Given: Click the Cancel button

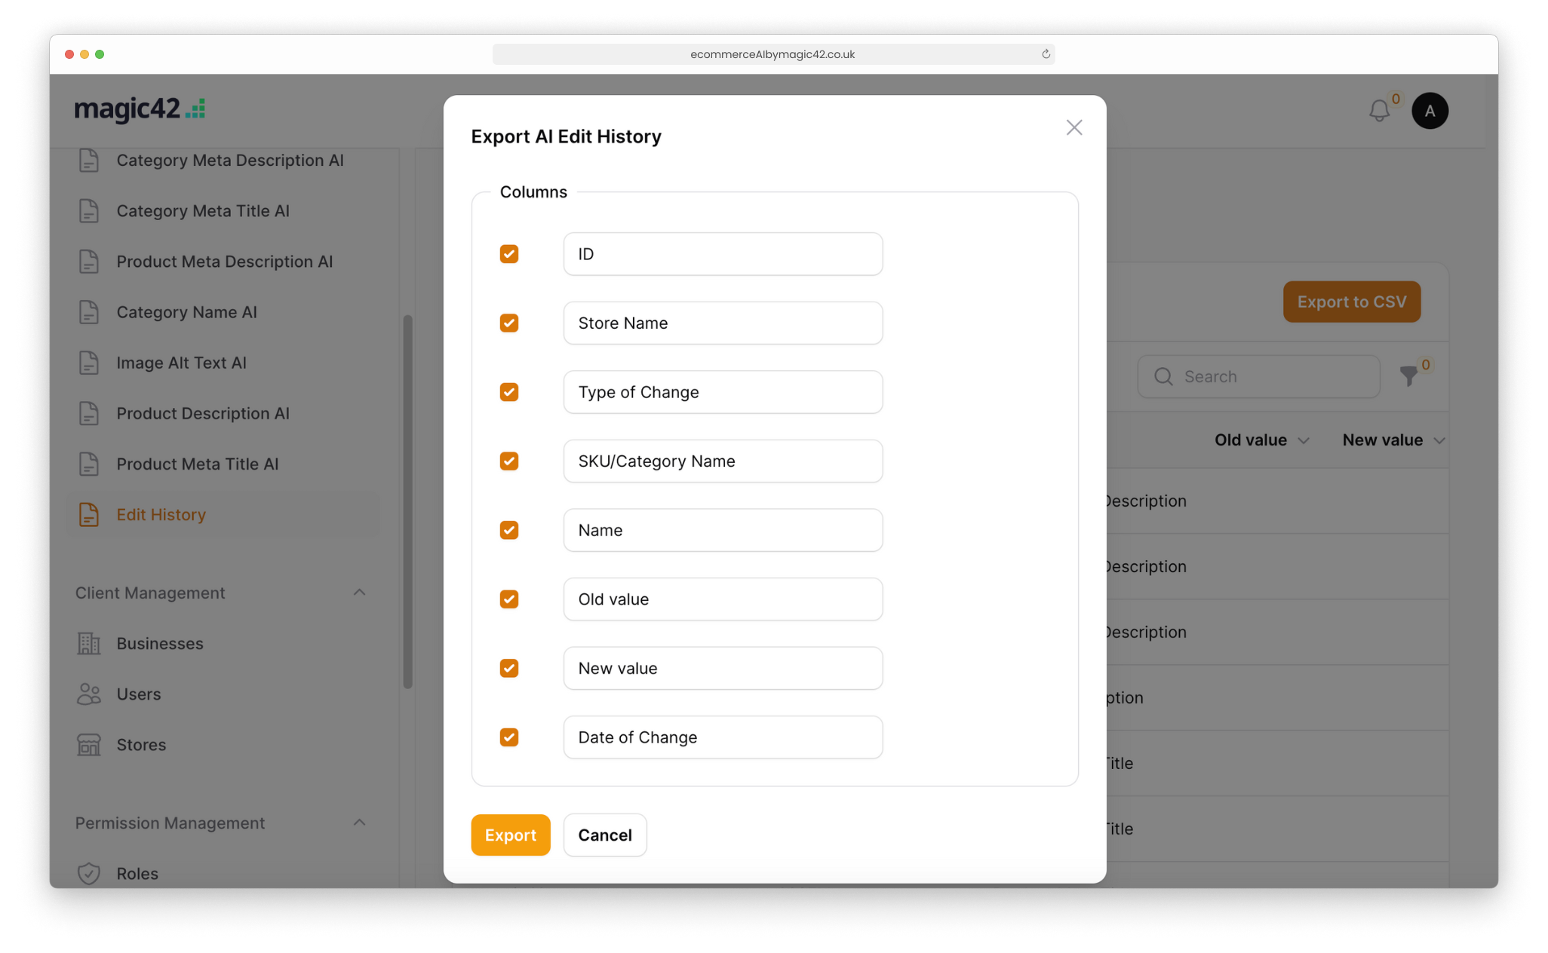Looking at the screenshot, I should (606, 835).
